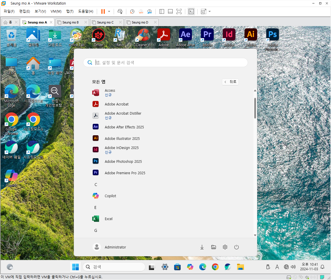Open the VM(M) menu

[x=56, y=11]
